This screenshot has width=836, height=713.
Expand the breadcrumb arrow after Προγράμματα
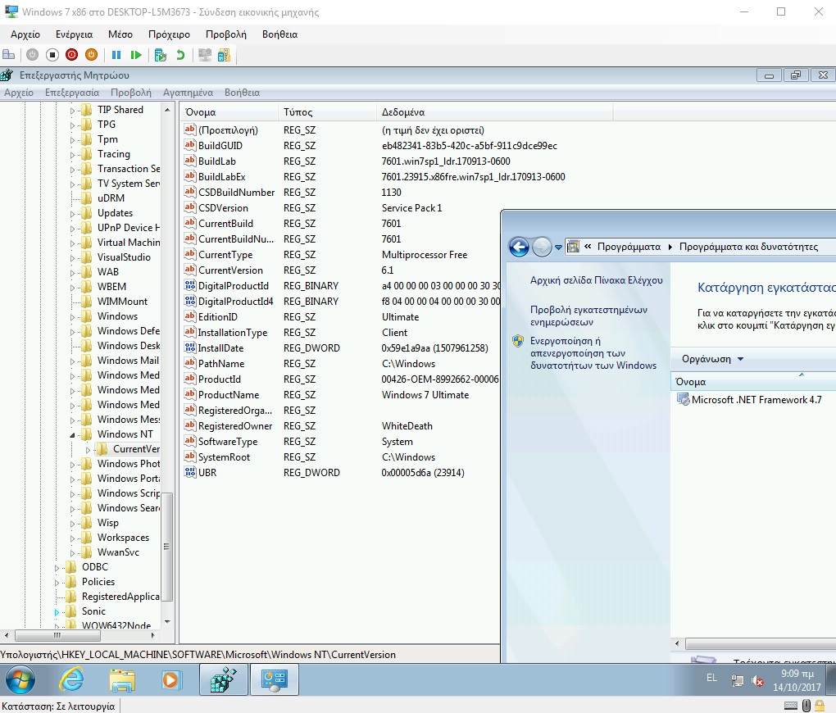pos(670,247)
